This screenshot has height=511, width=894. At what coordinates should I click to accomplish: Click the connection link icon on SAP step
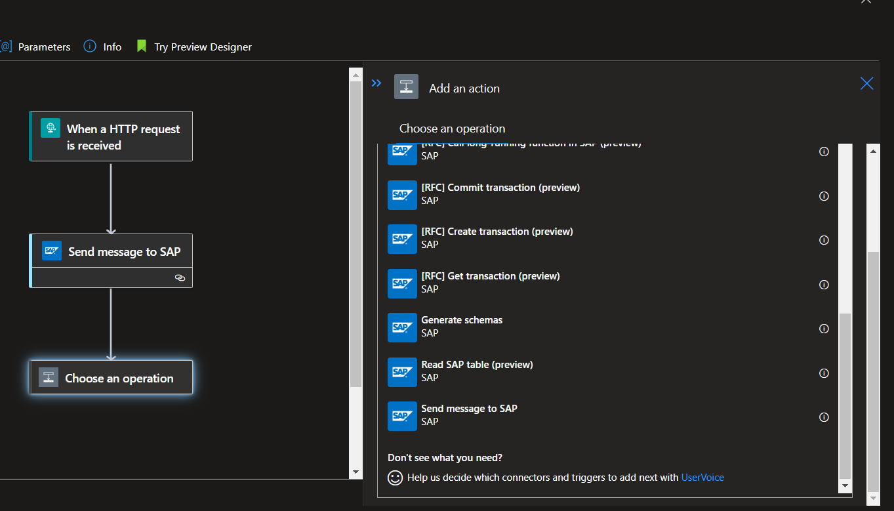coord(180,278)
